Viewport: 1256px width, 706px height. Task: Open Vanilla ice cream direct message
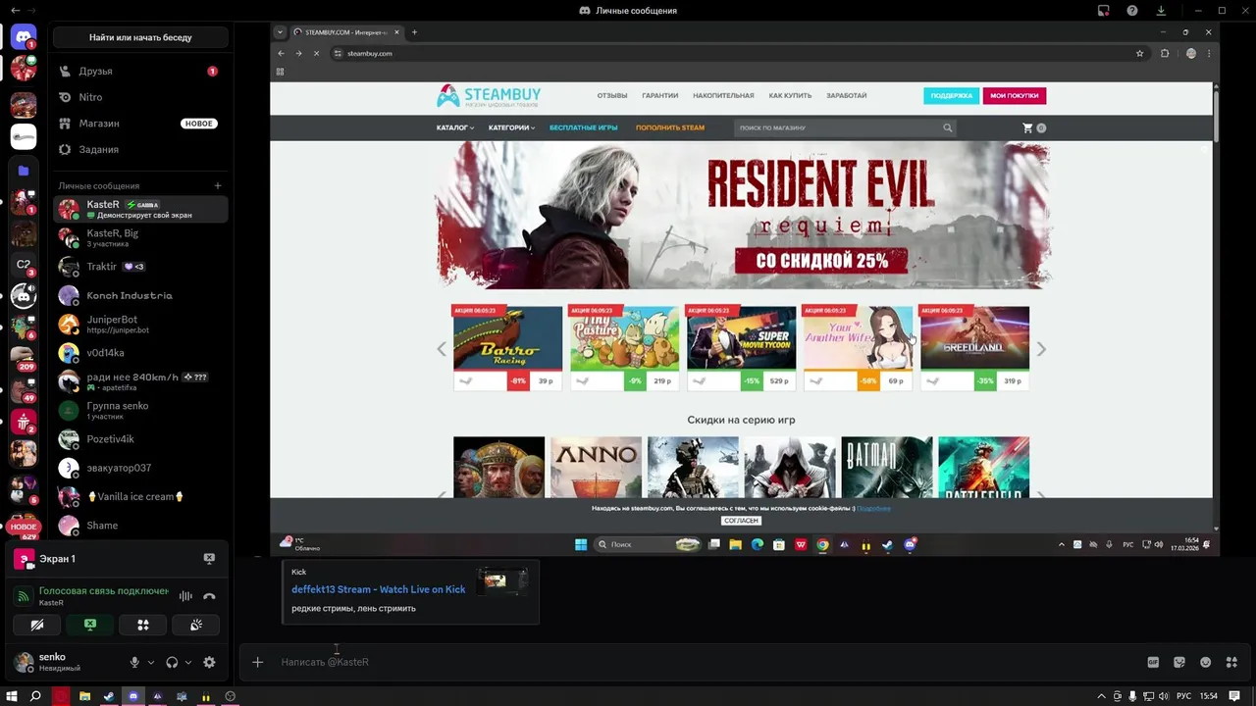(x=140, y=496)
